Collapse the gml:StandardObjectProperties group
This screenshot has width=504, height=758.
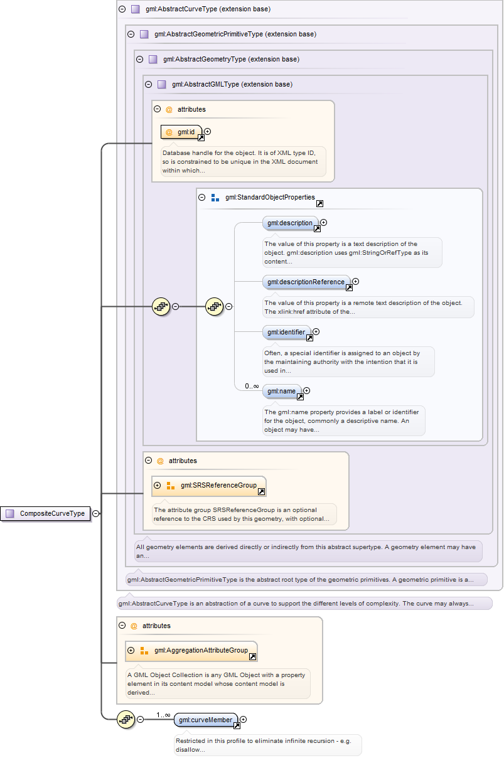tap(202, 197)
